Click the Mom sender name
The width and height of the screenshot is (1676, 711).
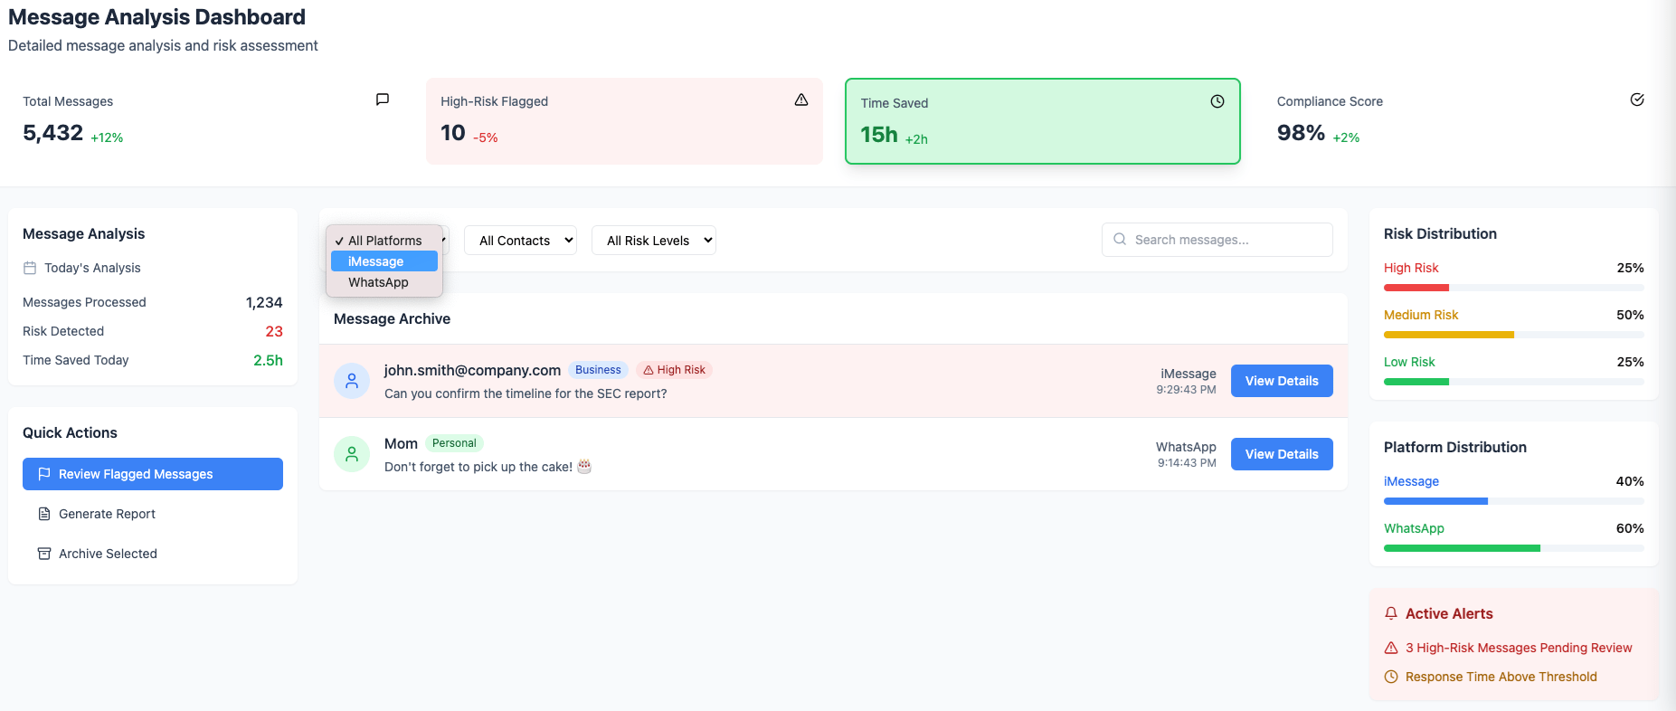pos(401,443)
